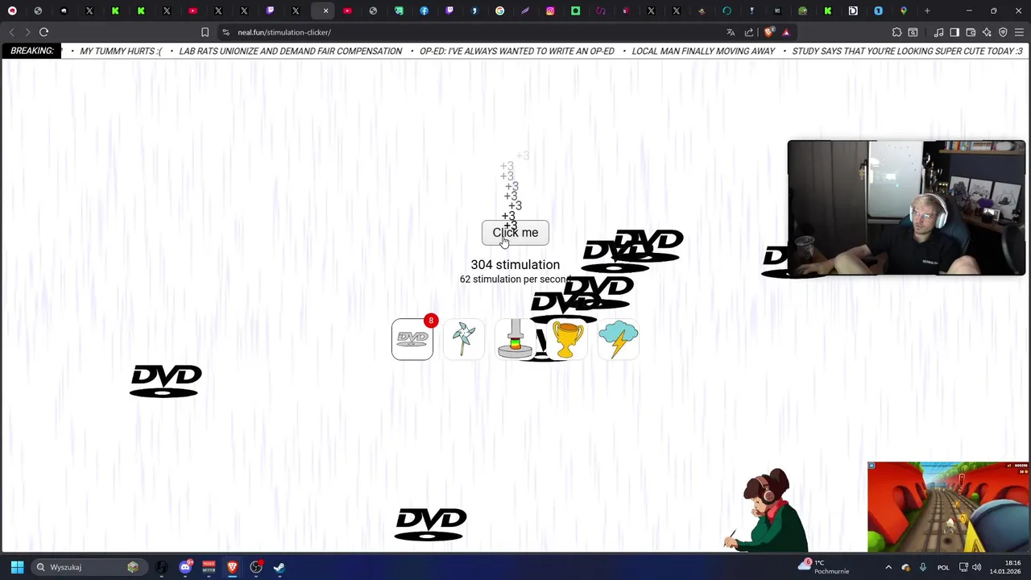
Task: Click the bouncing DVD logo at far left
Action: coord(166,381)
